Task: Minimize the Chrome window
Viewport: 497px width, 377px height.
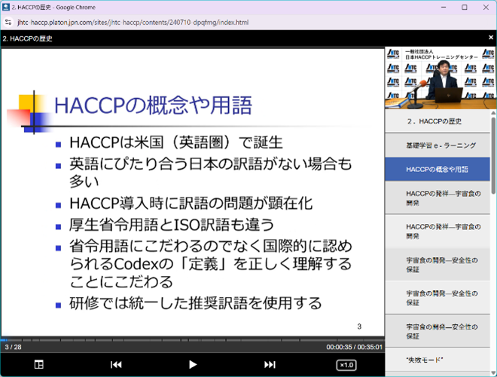Action: click(x=444, y=8)
